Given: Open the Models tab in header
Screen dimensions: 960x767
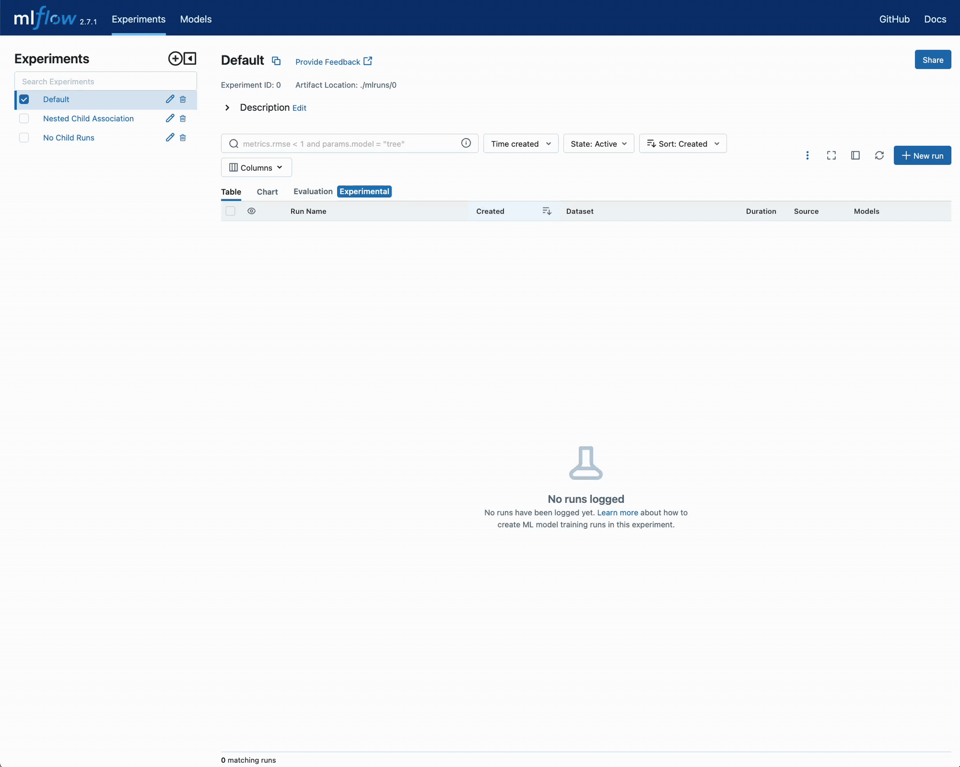Looking at the screenshot, I should tap(195, 19).
